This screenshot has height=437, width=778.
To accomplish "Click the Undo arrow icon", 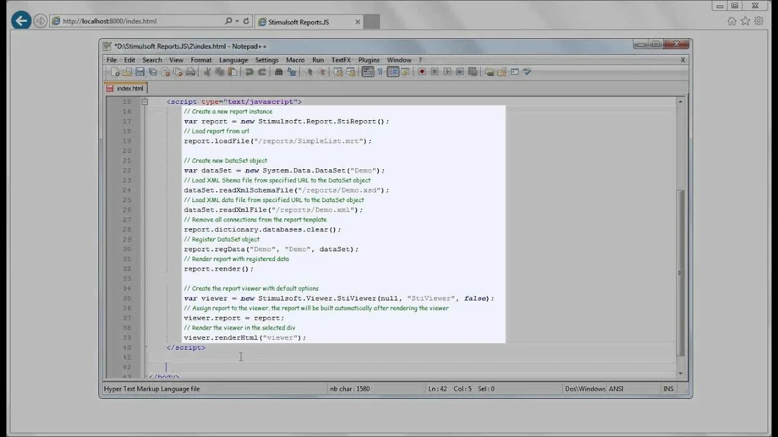I will pyautogui.click(x=249, y=72).
